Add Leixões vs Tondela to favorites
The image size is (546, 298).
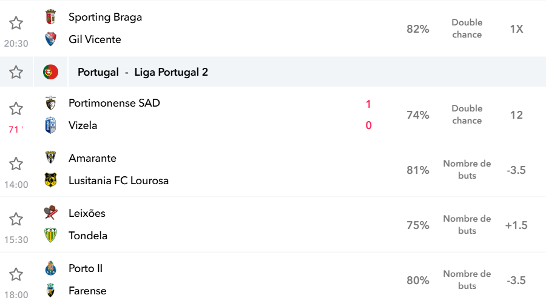click(16, 219)
